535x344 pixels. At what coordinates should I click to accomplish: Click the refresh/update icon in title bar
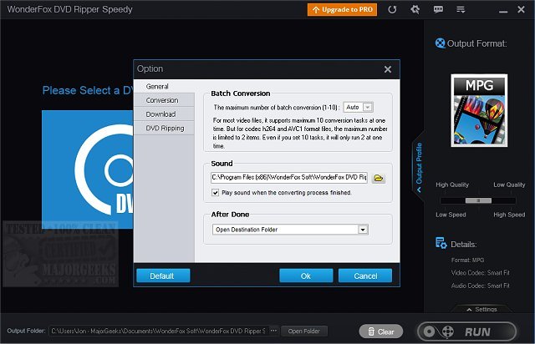(x=392, y=9)
